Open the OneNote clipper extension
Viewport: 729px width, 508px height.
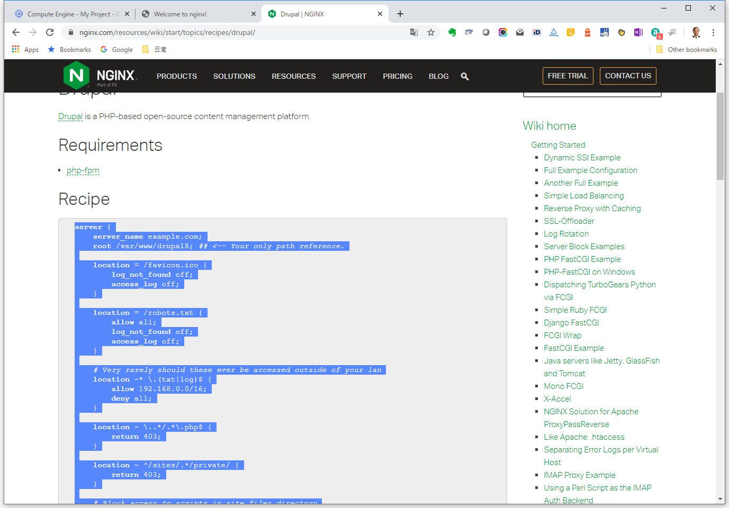(x=638, y=32)
